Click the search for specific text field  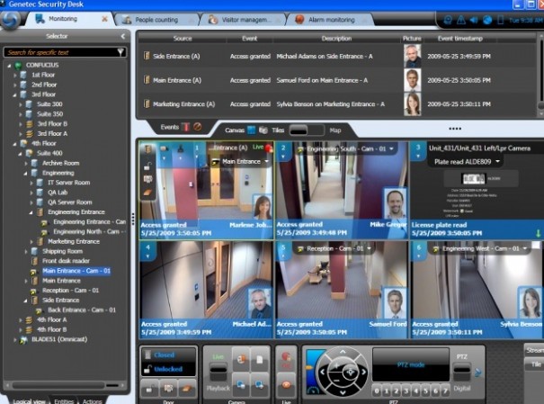pos(59,52)
